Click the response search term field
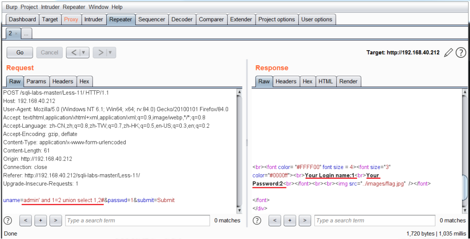The width and height of the screenshot is (470, 239). point(375,221)
